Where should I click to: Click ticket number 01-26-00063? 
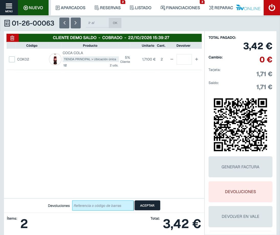click(x=33, y=23)
